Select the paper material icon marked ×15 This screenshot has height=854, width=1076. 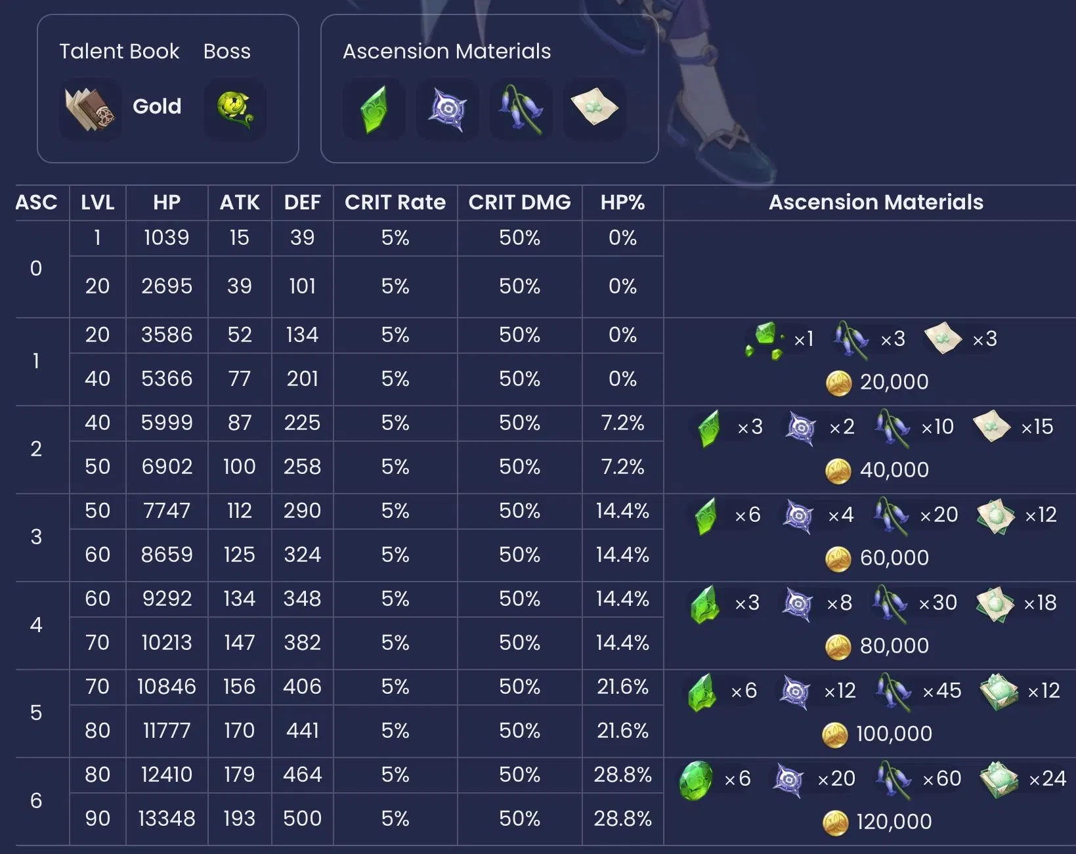pyautogui.click(x=991, y=427)
